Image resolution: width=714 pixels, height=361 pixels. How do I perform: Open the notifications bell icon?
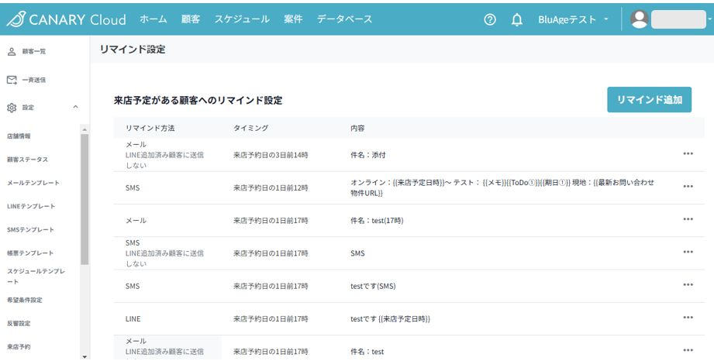pos(517,19)
